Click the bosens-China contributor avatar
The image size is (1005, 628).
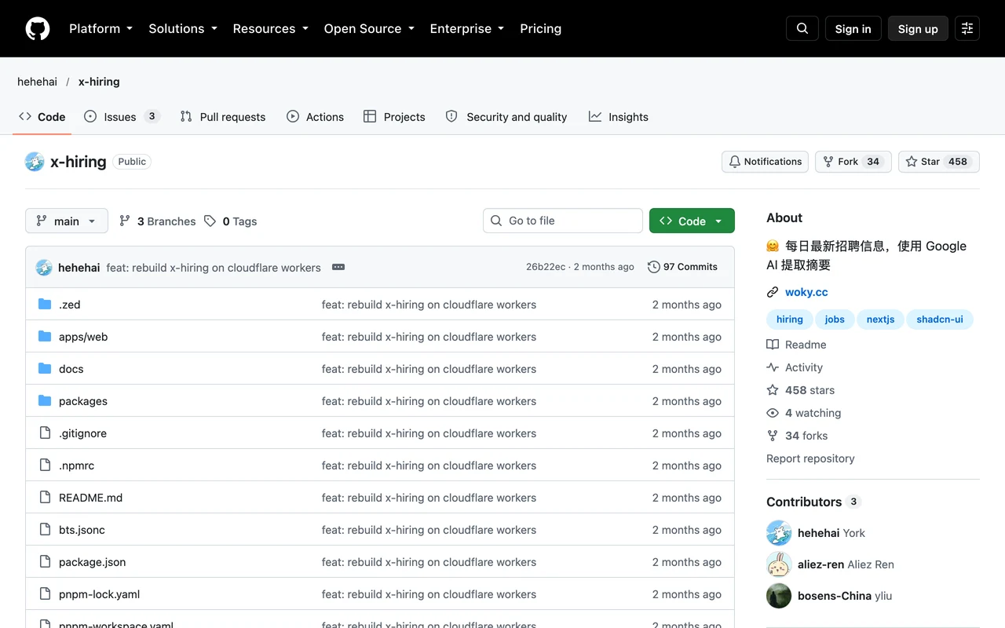pos(779,596)
